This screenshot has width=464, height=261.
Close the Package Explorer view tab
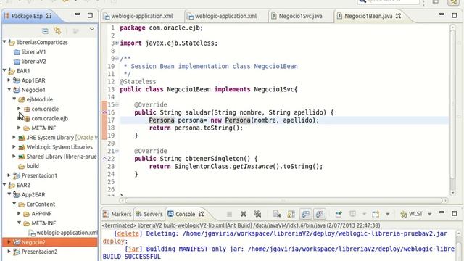(49, 16)
